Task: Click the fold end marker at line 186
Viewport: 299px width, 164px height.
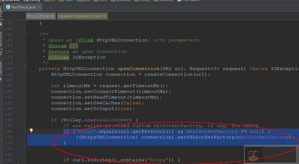Action: (25, 63)
